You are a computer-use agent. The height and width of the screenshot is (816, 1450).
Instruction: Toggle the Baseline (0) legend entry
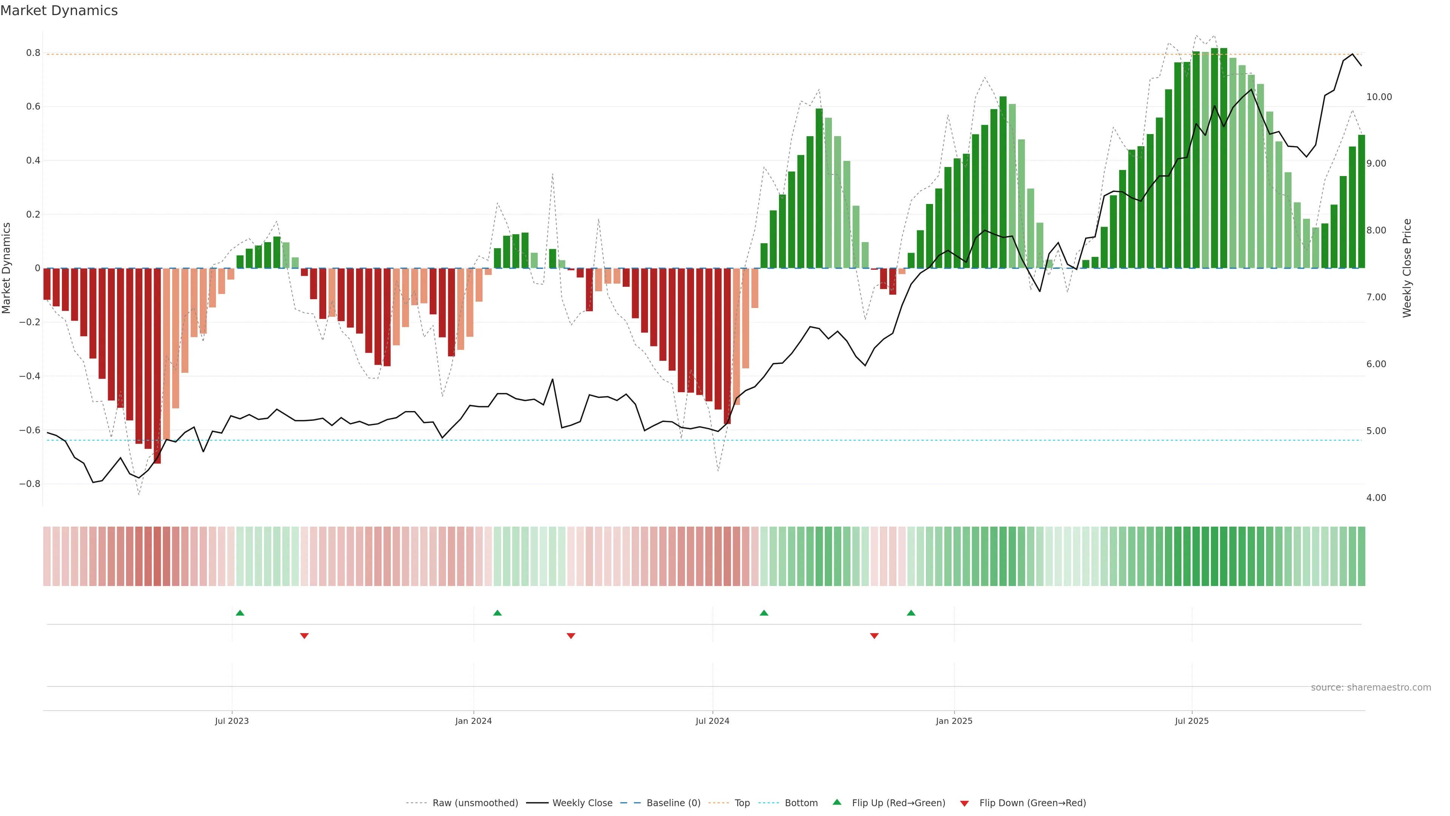(x=673, y=803)
